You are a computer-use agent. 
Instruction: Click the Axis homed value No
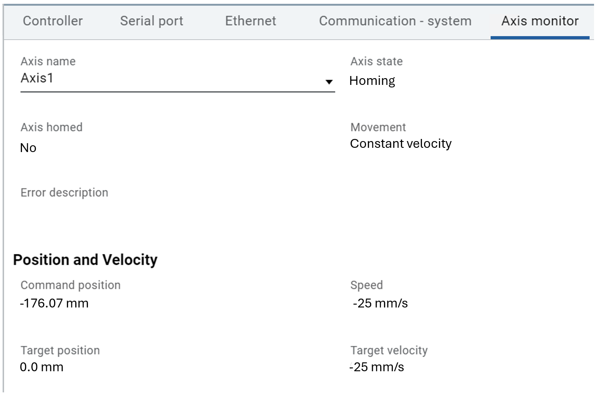tap(28, 148)
